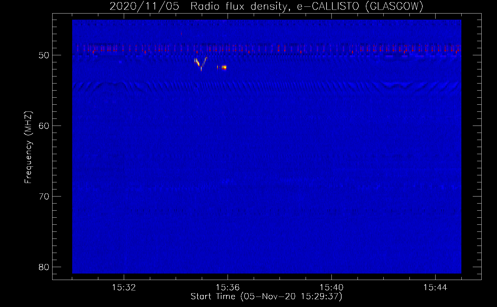
Task: Click the 60 frequency tick label
Action: click(44, 126)
